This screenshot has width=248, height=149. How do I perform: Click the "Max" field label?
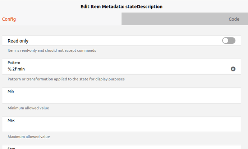11,120
